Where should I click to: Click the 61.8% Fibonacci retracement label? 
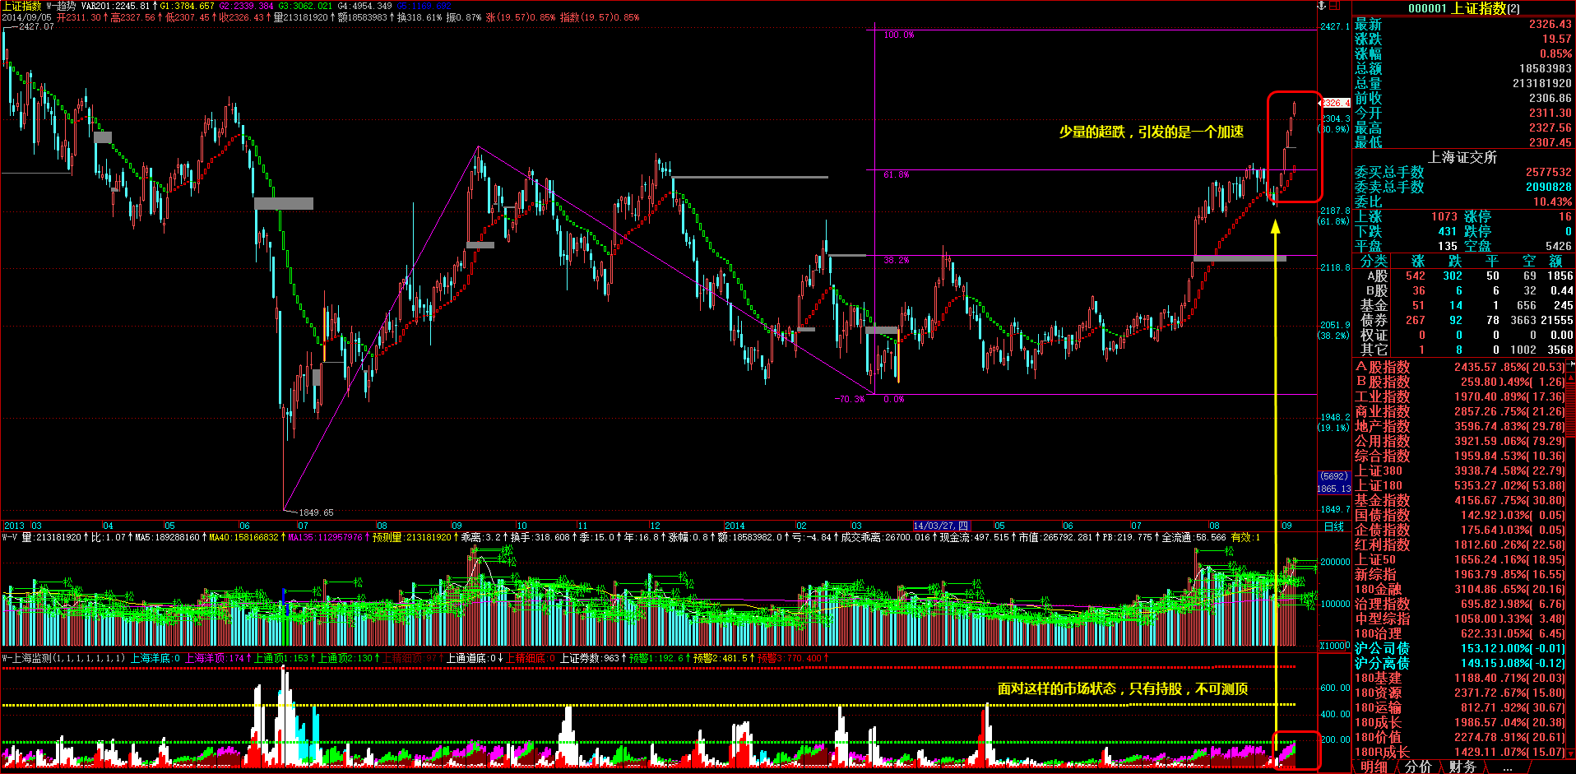(896, 175)
